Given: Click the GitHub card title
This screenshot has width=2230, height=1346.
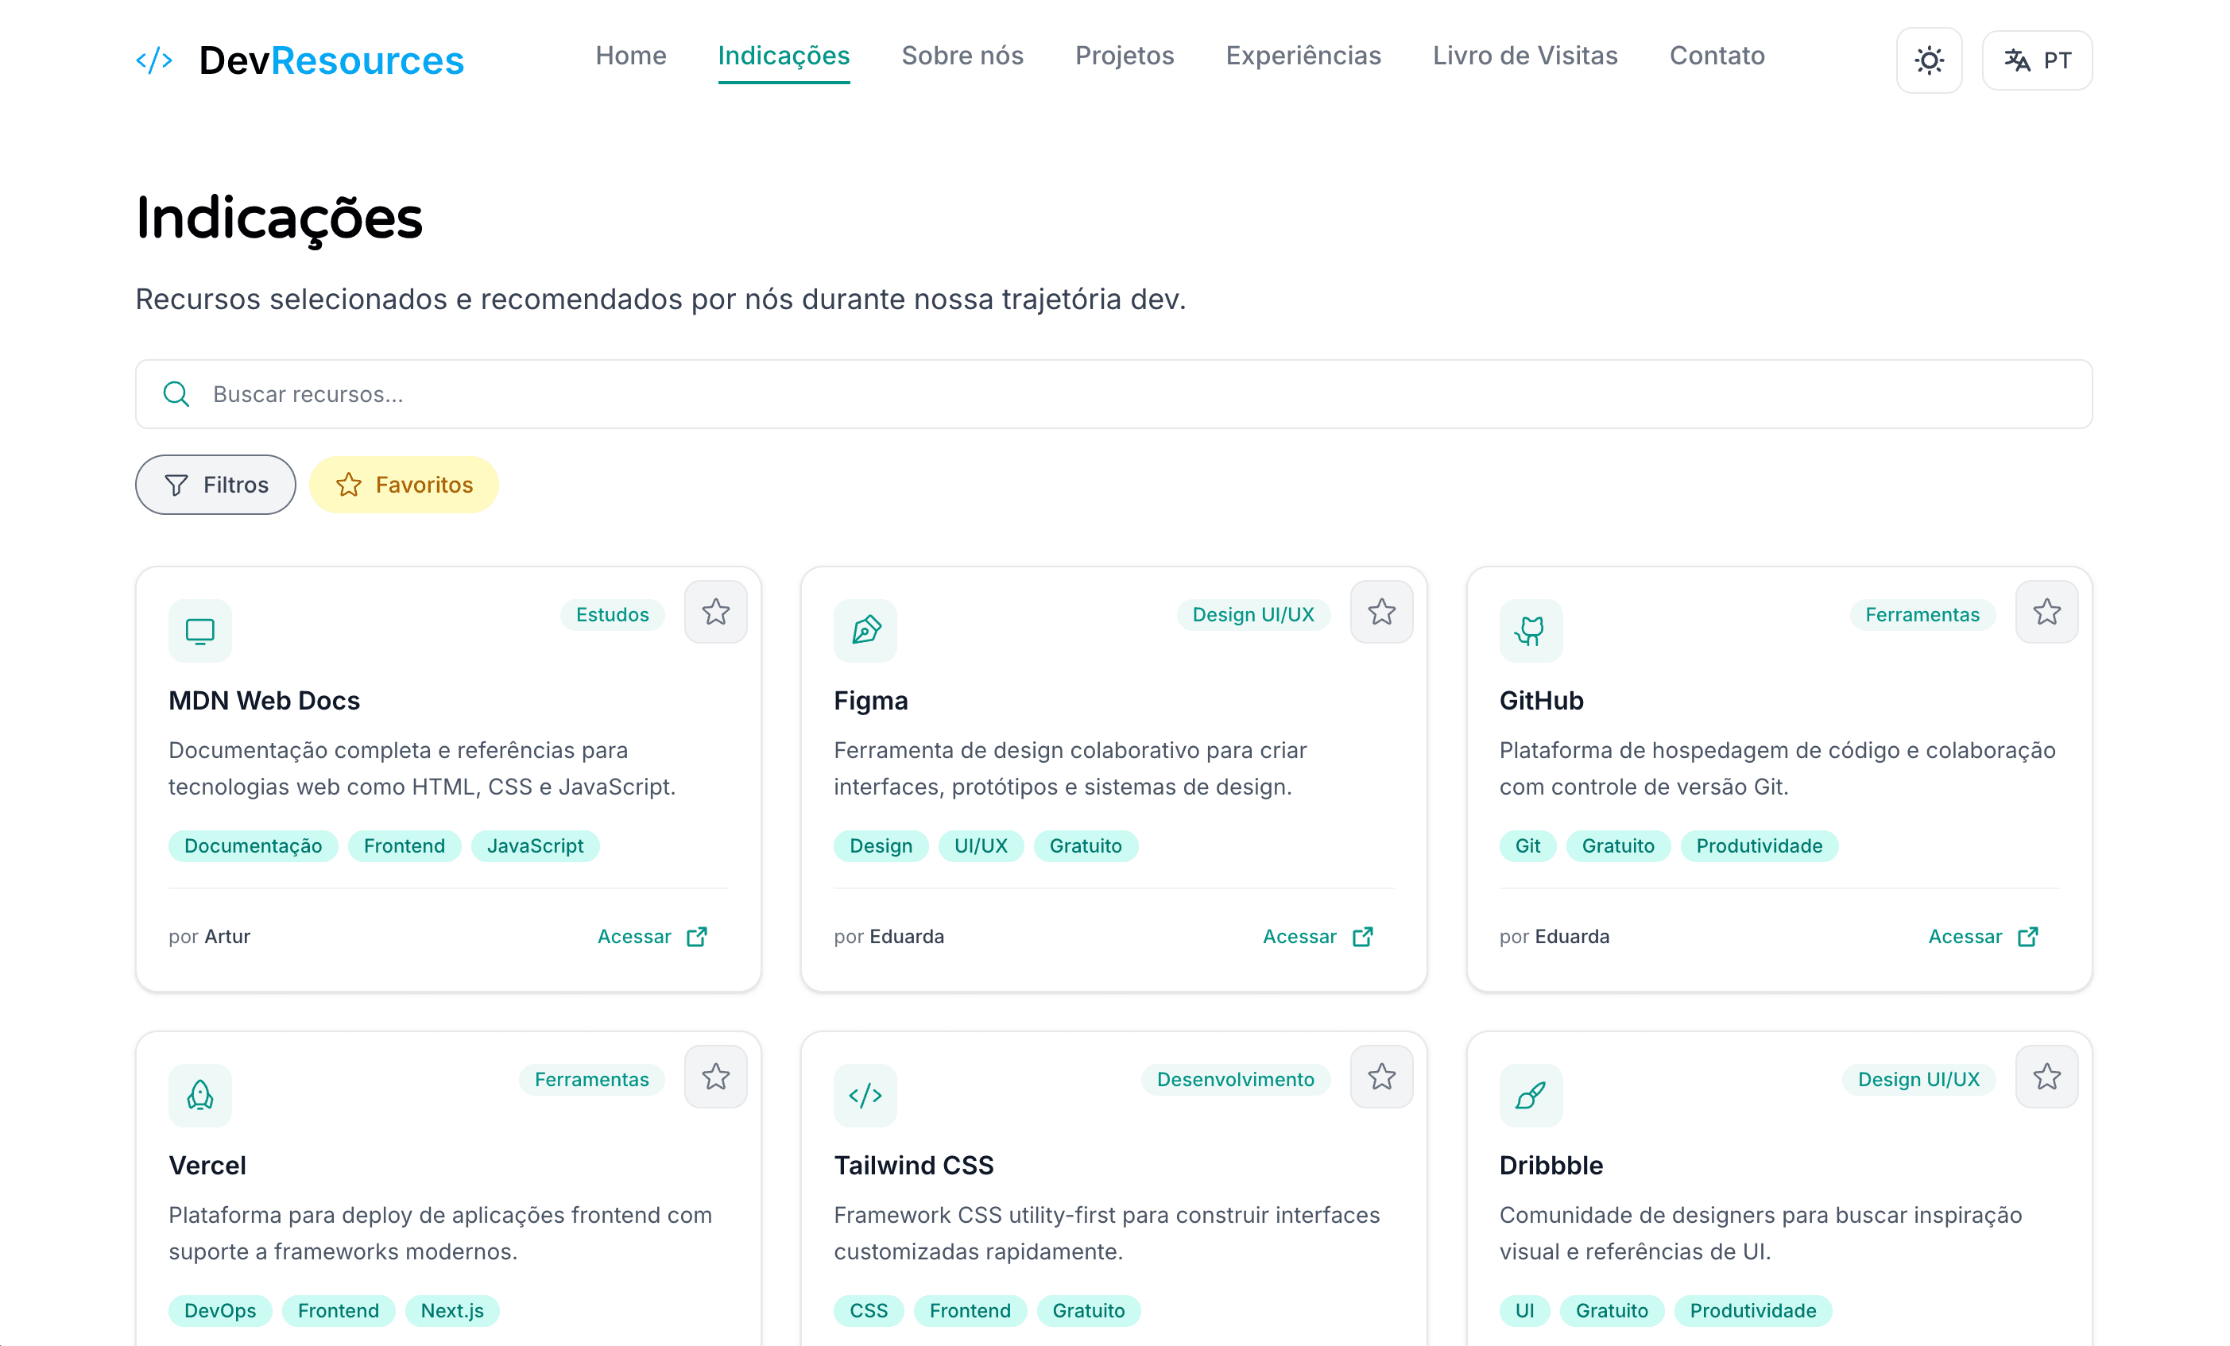Looking at the screenshot, I should point(1541,701).
